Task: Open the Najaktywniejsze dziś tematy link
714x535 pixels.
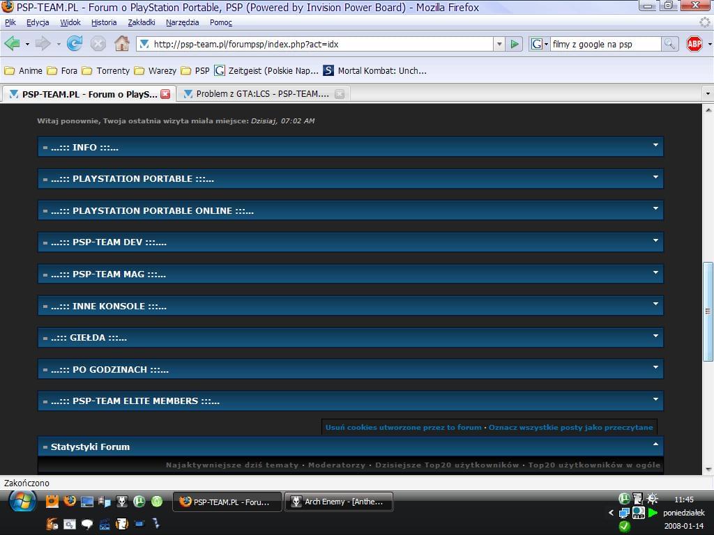Action: 232,465
